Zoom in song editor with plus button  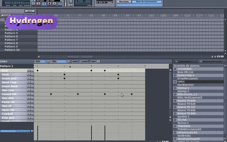pos(218,57)
